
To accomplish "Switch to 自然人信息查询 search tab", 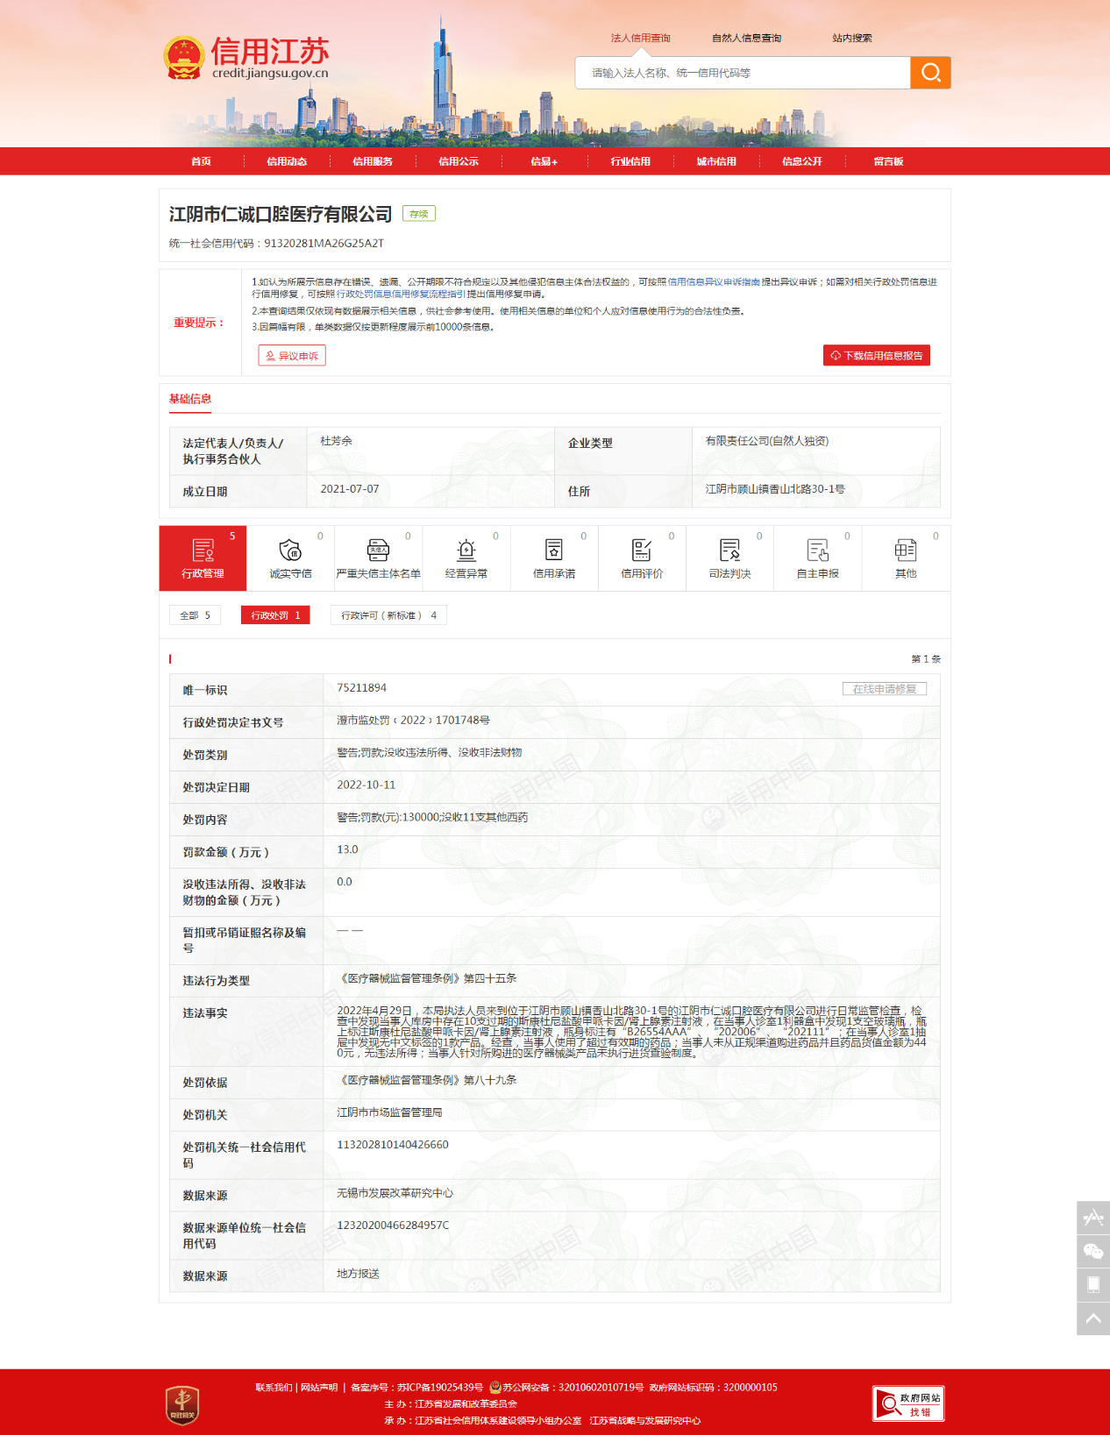I will [x=746, y=38].
